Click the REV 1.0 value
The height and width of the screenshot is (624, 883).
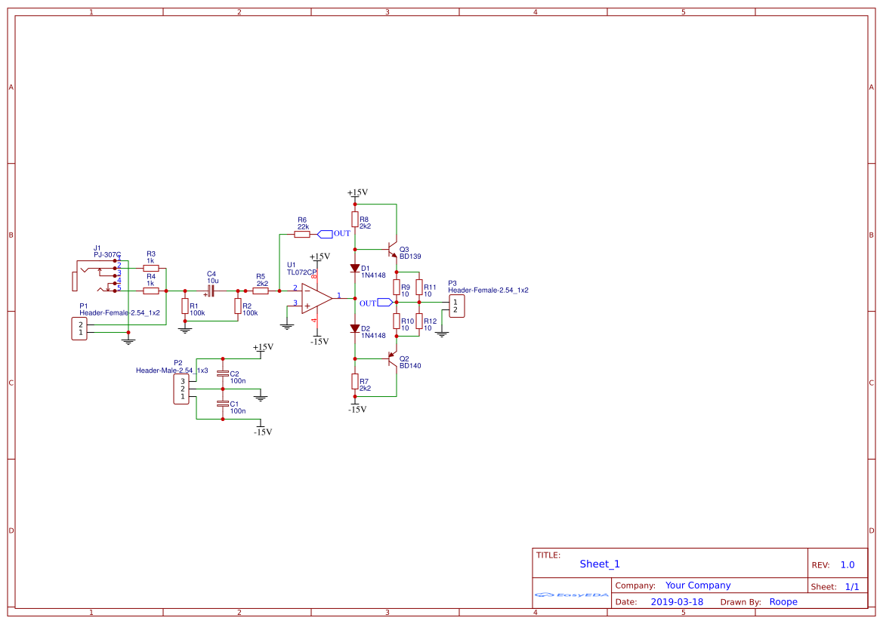[847, 565]
